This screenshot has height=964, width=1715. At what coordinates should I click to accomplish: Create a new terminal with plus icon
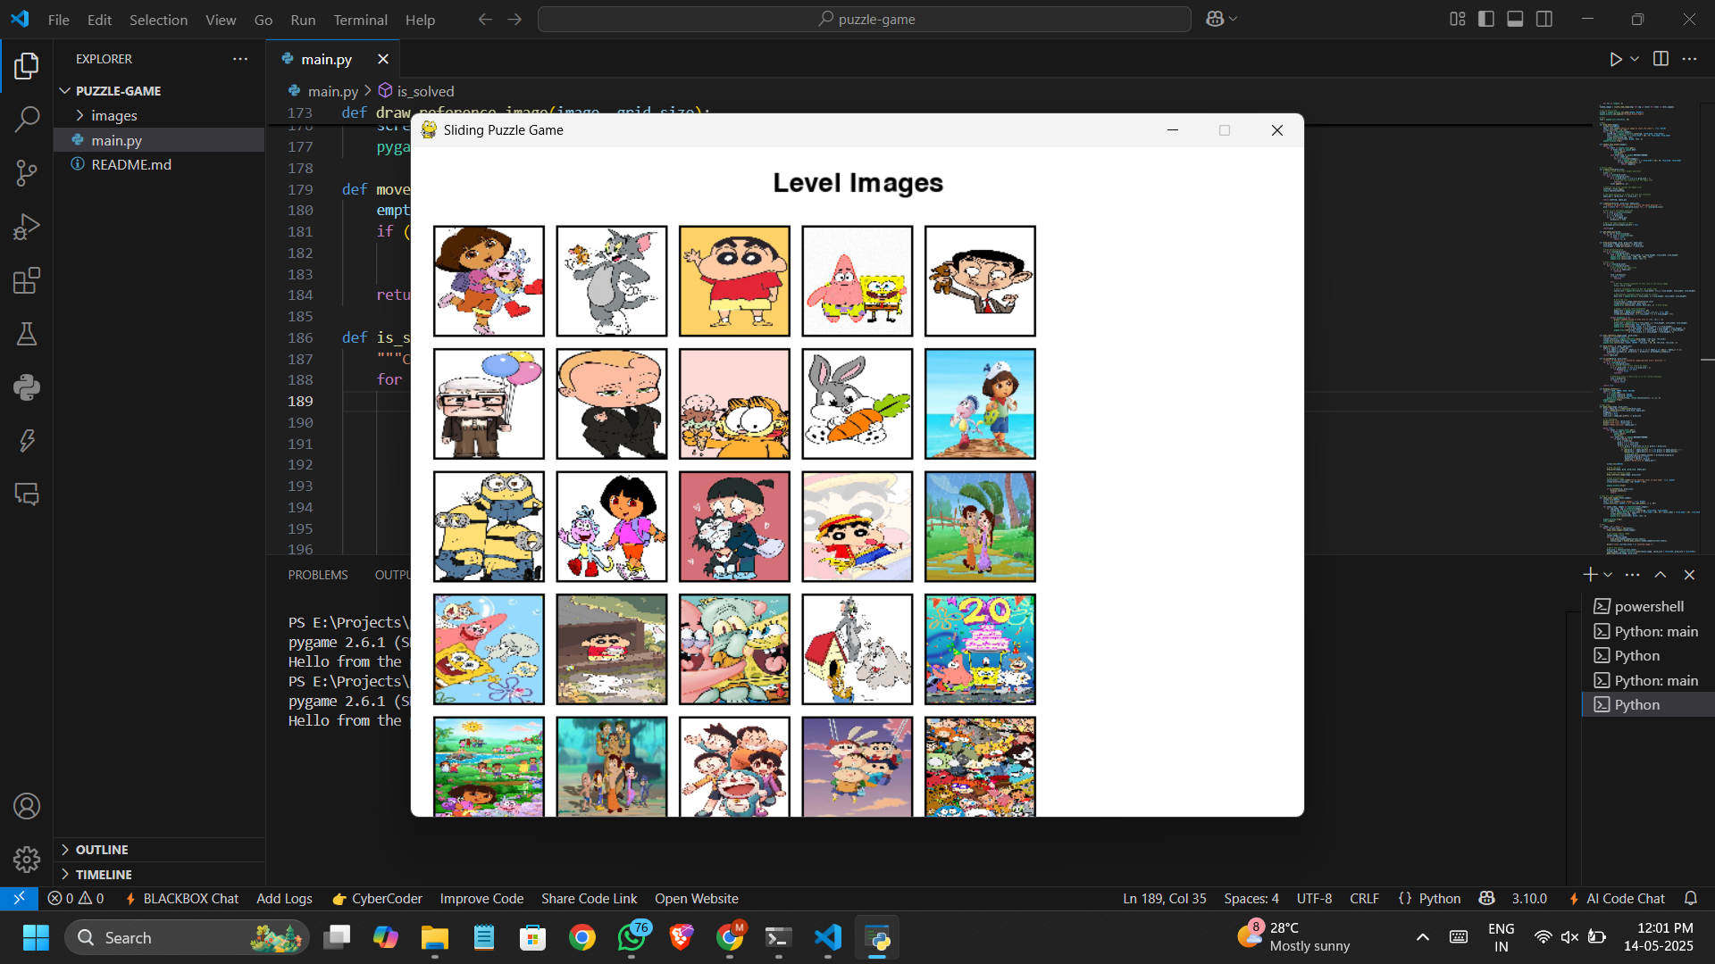pyautogui.click(x=1590, y=575)
